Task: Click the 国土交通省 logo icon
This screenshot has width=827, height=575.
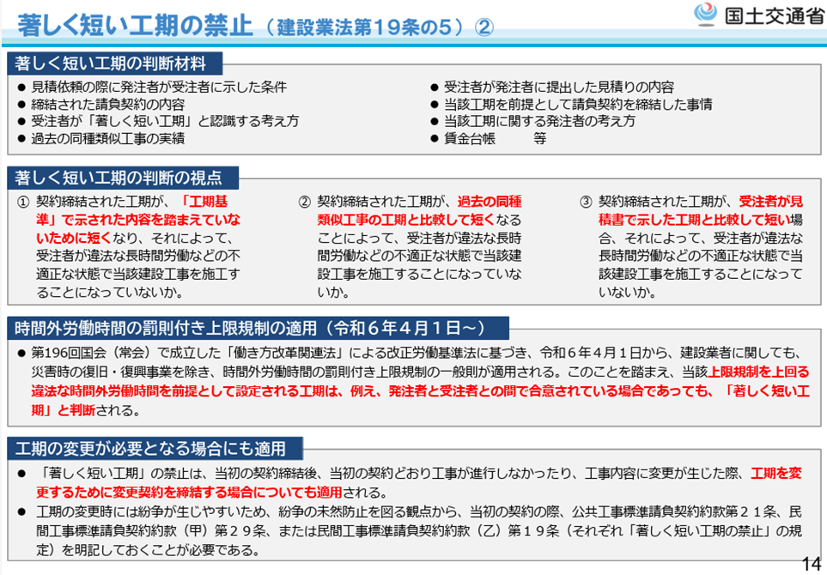Action: [x=705, y=15]
